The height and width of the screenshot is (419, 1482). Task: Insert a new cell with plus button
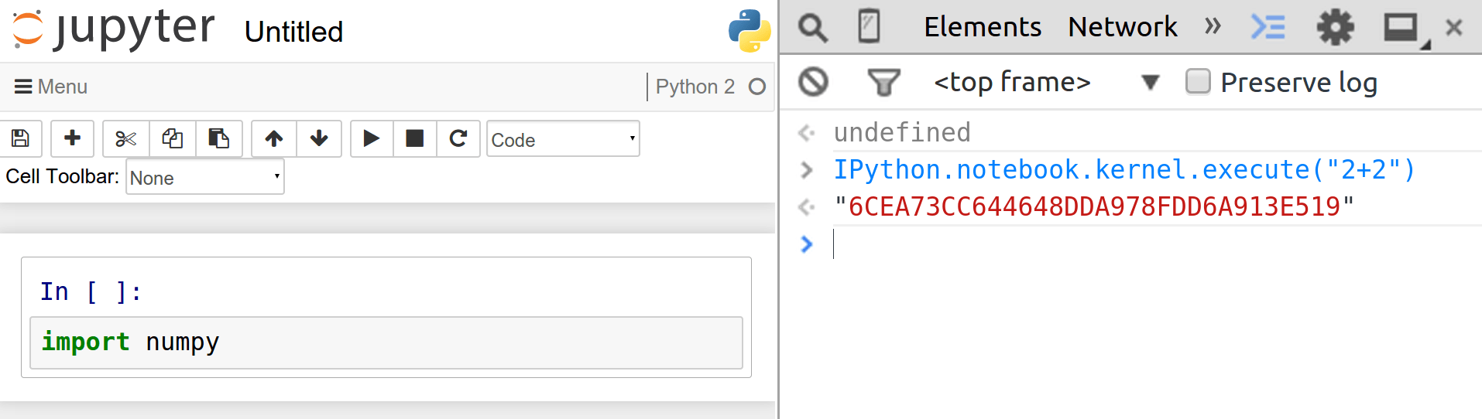[72, 139]
